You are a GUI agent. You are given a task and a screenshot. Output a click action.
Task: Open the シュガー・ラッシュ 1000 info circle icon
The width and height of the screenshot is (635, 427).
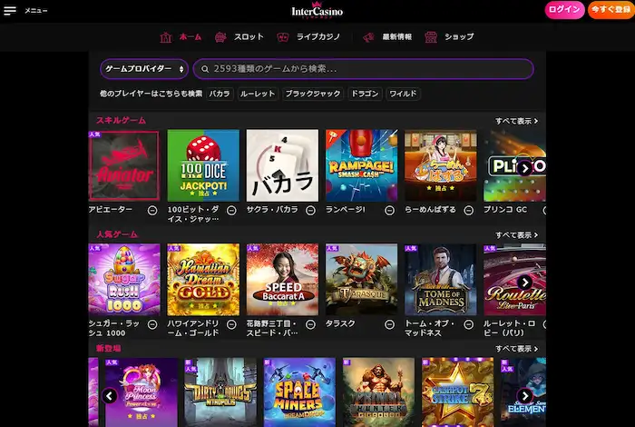(x=152, y=324)
